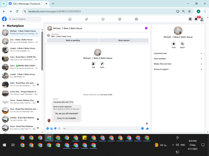
Task: Expand Chat members section
Action: 178,59
